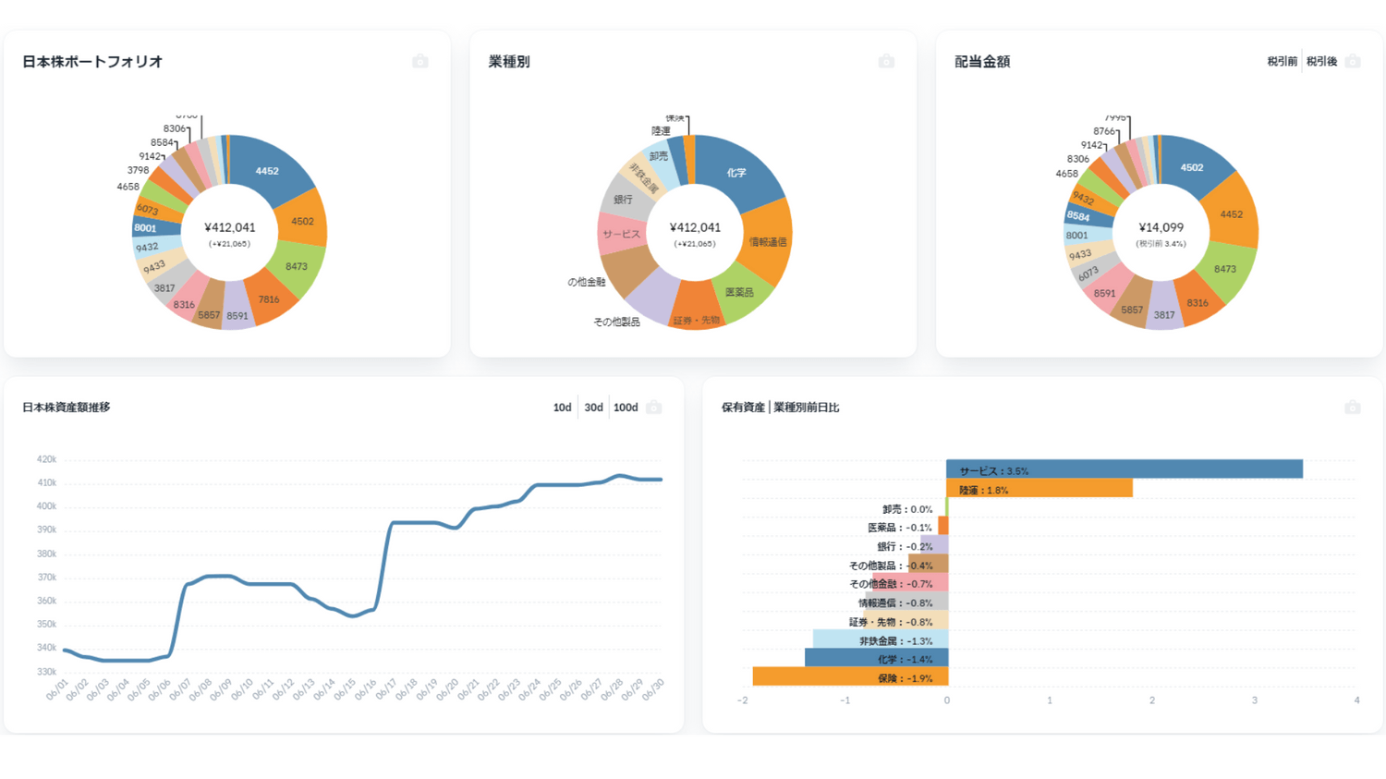The image size is (1386, 779).
Task: Click the 8473 slice in portfolio donut
Action: pyautogui.click(x=298, y=266)
